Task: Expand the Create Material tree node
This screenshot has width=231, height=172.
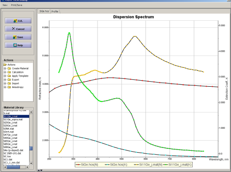Action: click(x=5, y=68)
